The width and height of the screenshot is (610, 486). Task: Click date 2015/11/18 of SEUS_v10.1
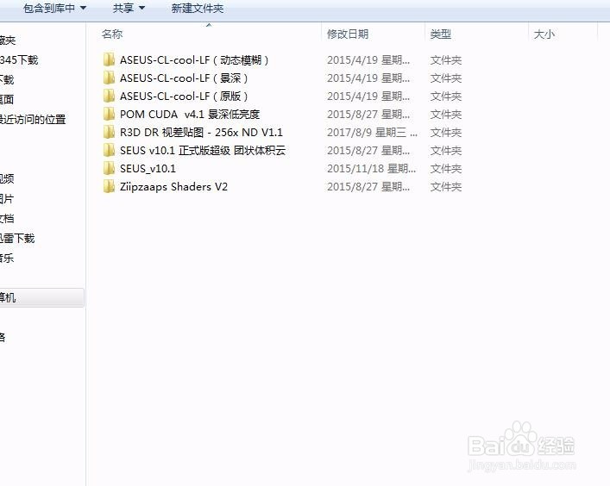pyautogui.click(x=372, y=169)
